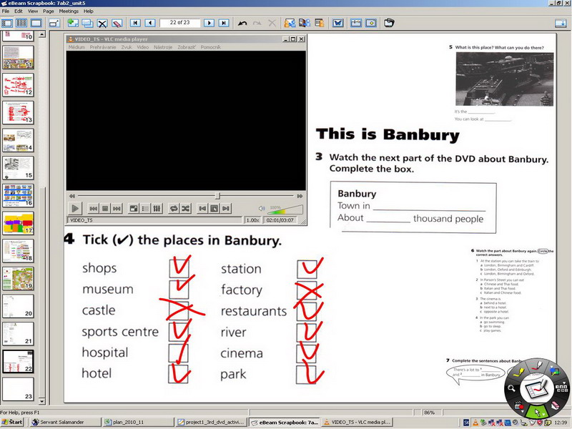Image resolution: width=572 pixels, height=429 pixels.
Task: Open the Edit menu
Action: (x=19, y=11)
